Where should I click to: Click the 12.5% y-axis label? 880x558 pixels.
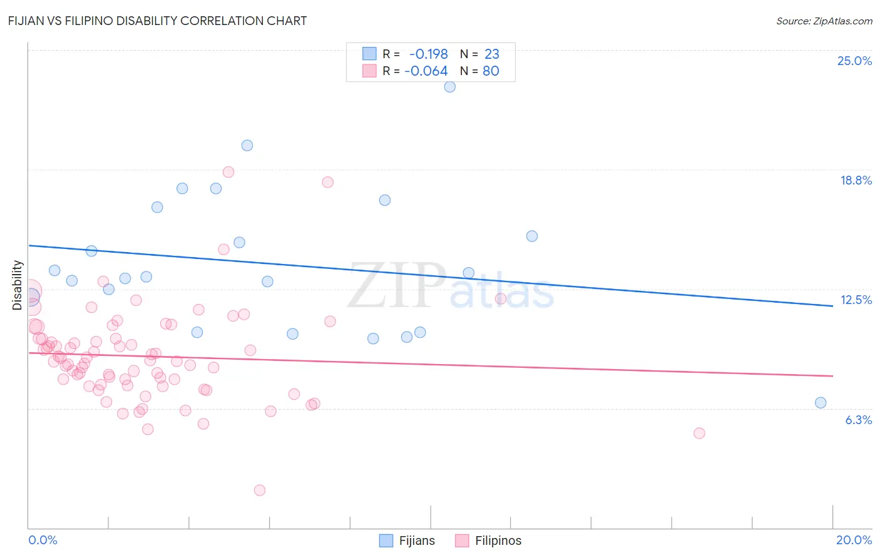[x=856, y=300]
